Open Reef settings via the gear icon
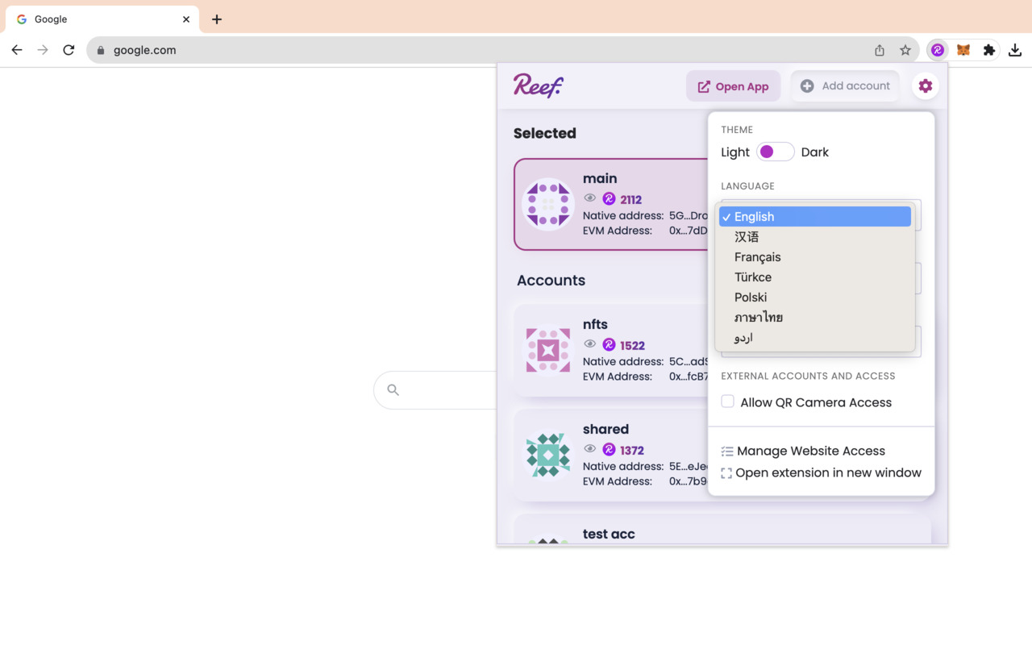This screenshot has height=645, width=1032. [925, 85]
